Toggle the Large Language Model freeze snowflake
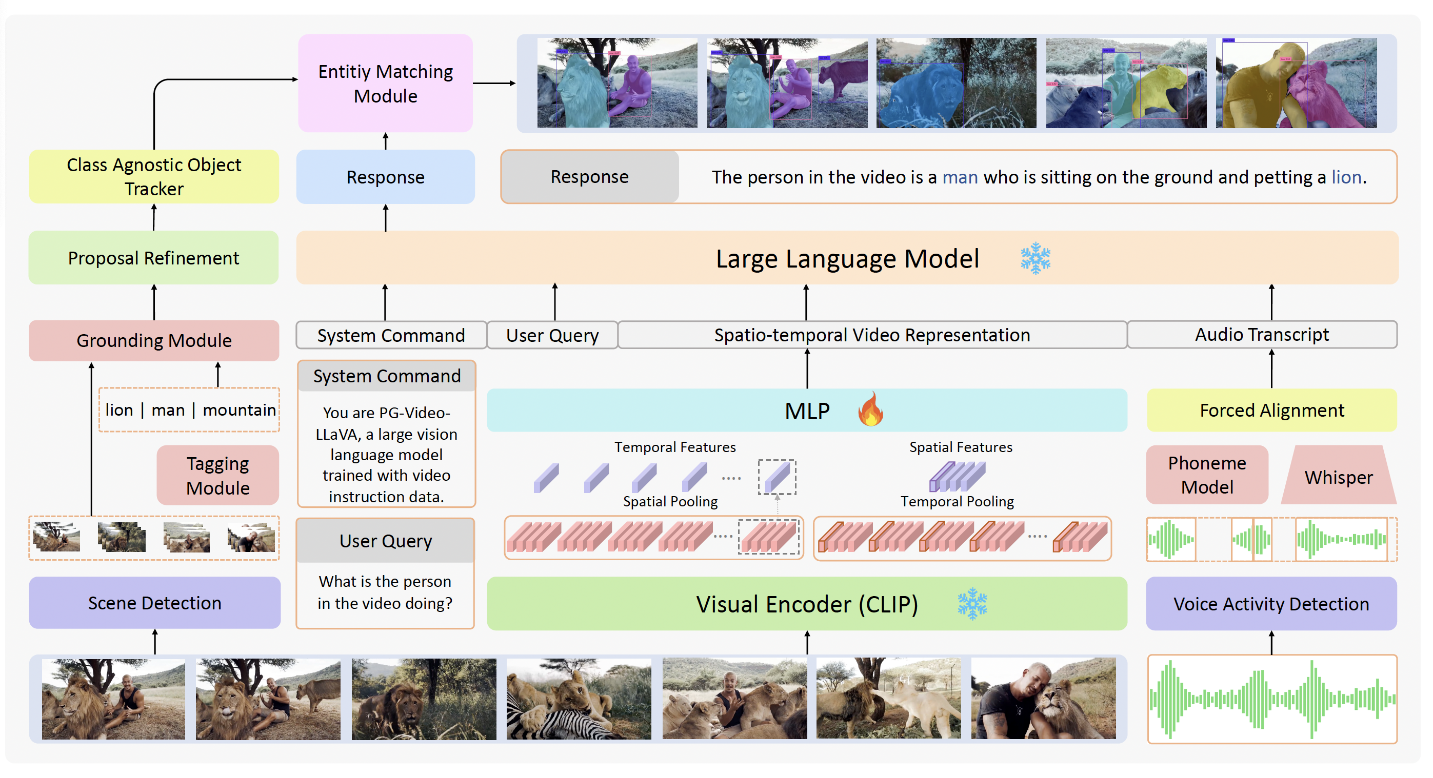 [1035, 258]
